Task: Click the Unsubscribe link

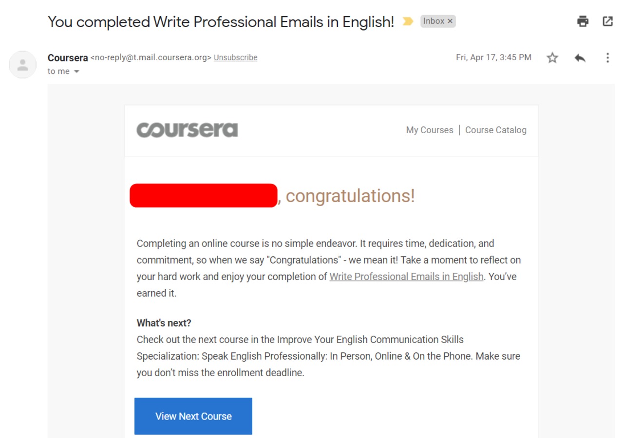Action: 235,57
